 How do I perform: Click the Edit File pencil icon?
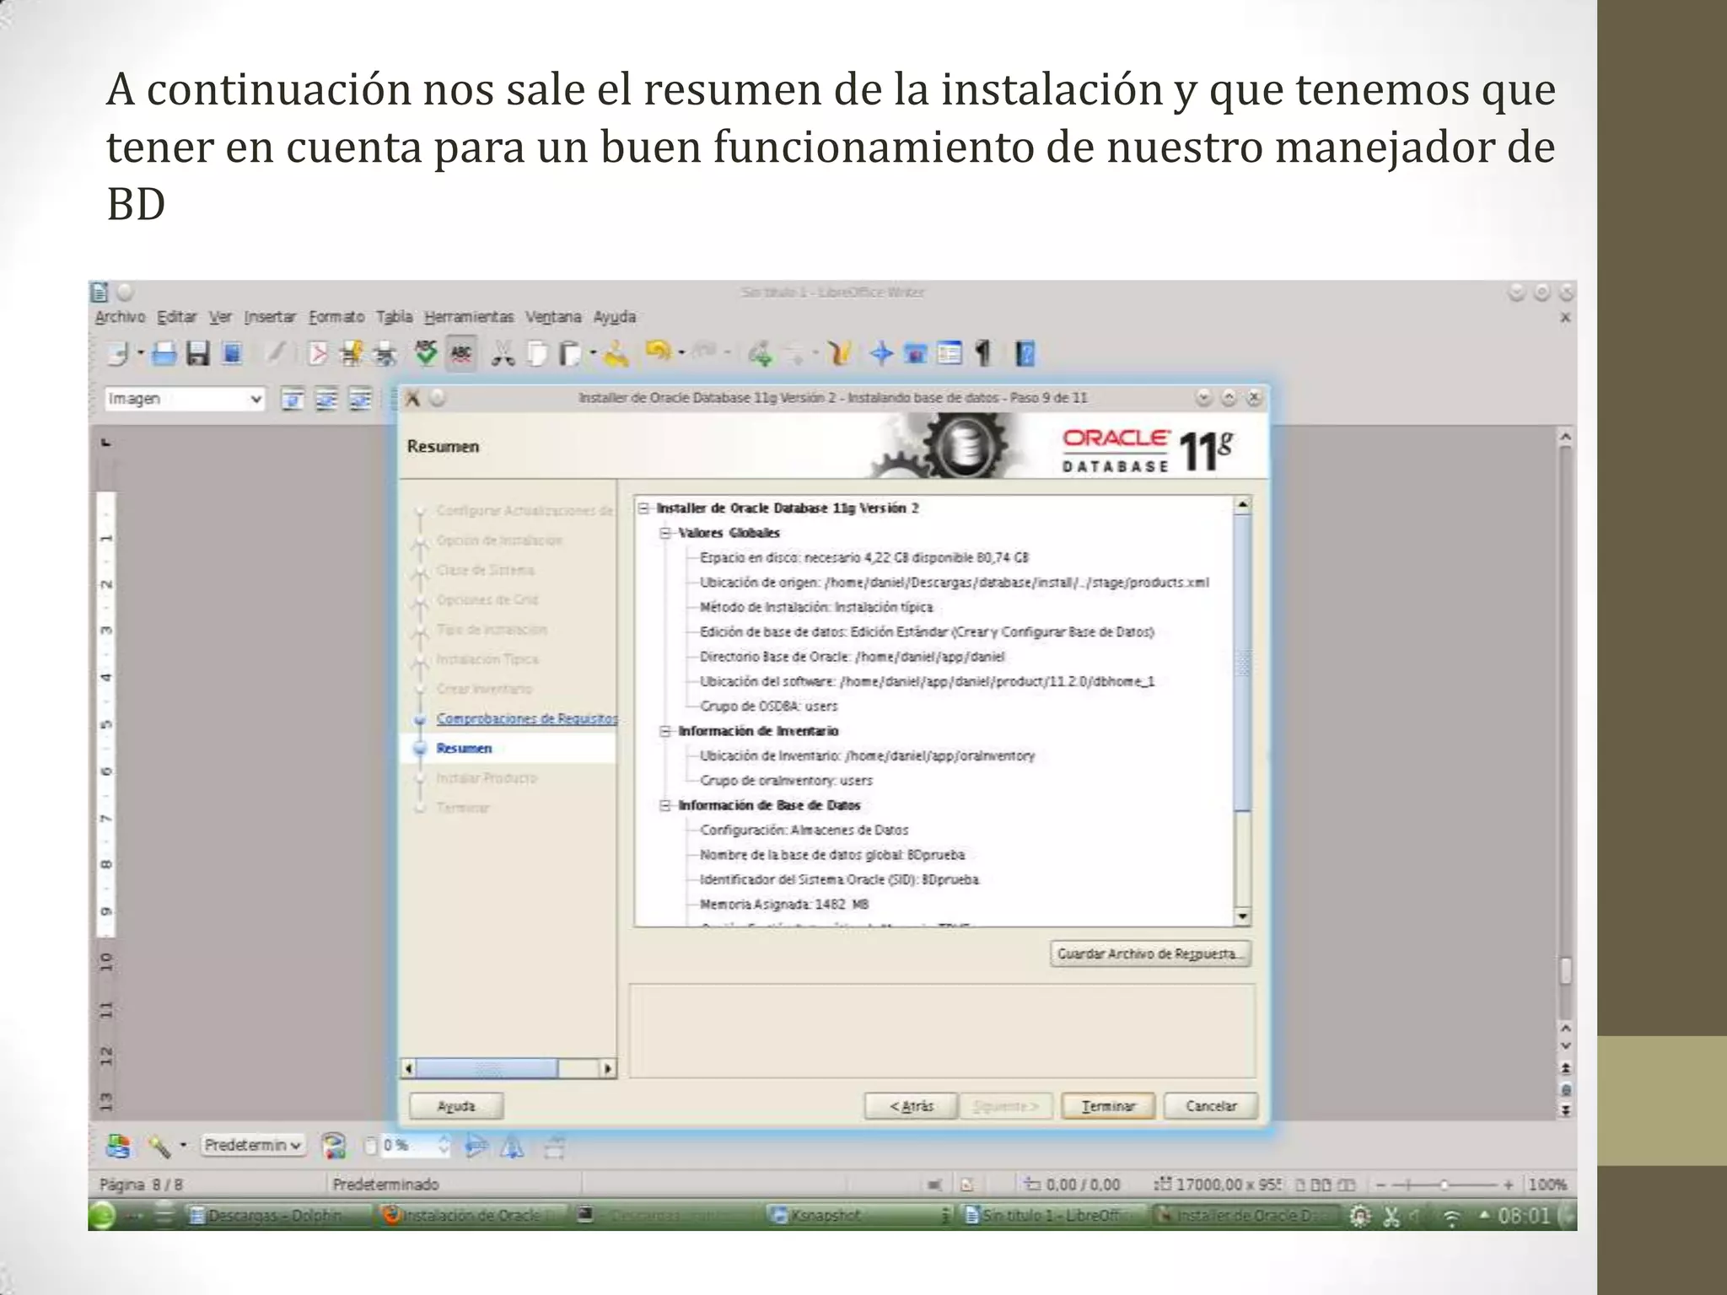click(x=276, y=353)
